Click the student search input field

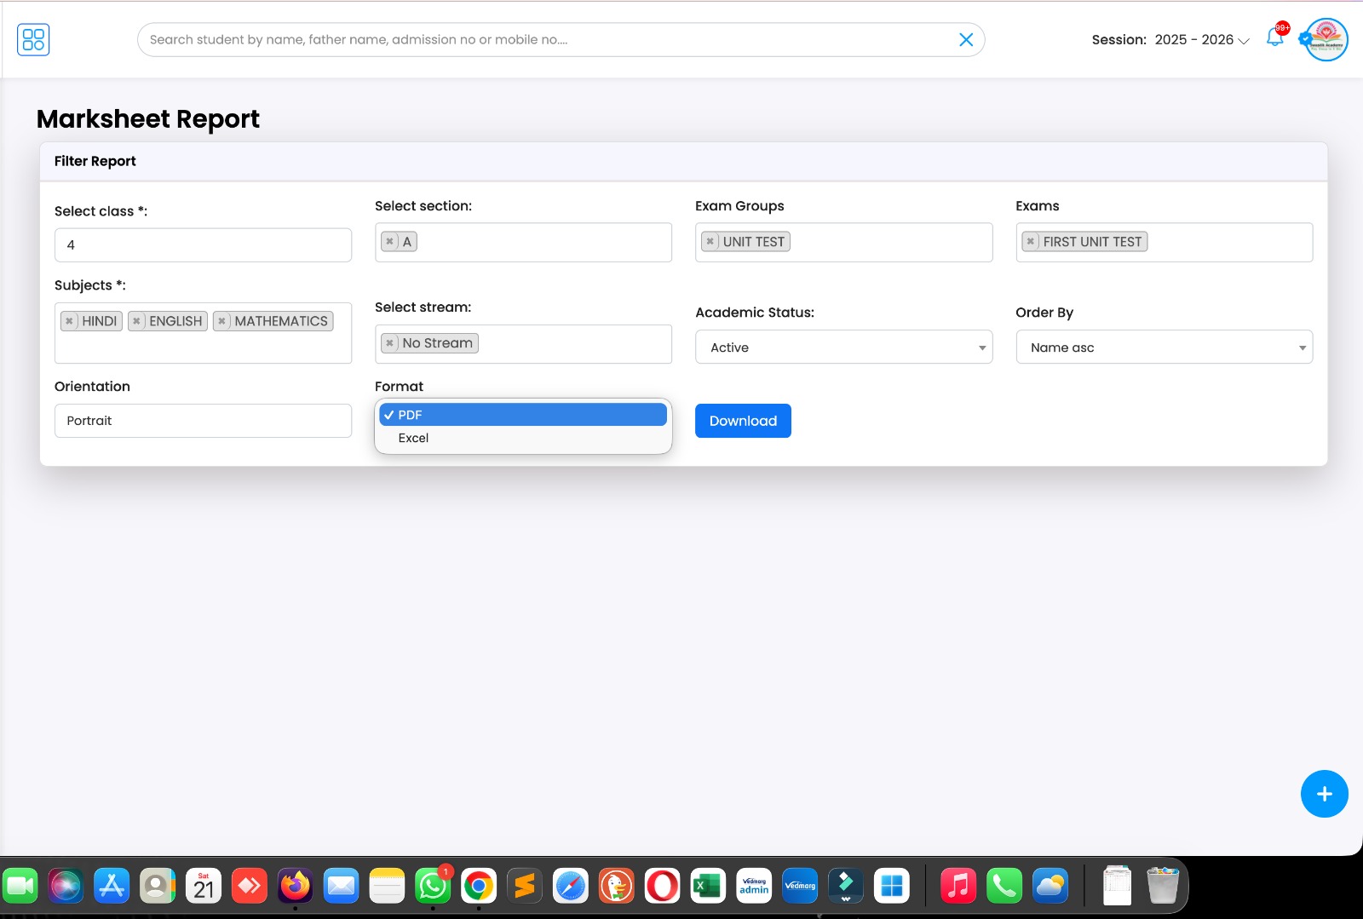(511, 39)
